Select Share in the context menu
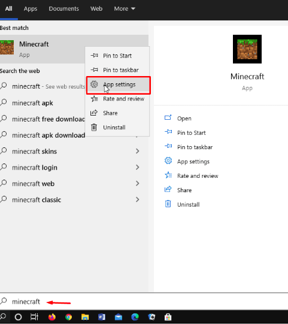The image size is (288, 324). pos(117,113)
